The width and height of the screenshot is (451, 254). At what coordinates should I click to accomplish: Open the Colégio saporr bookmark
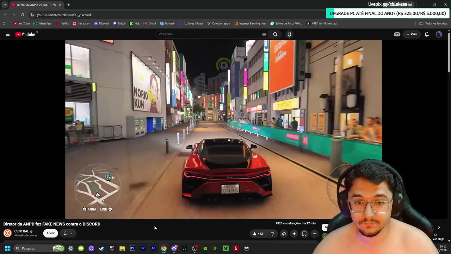(218, 24)
